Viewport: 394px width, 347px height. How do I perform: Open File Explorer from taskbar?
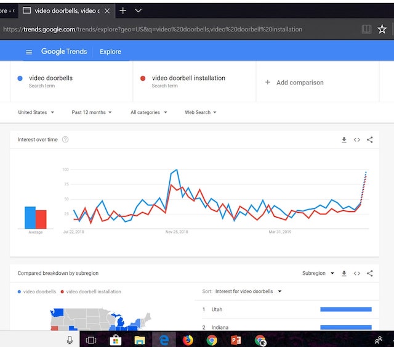[140, 340]
